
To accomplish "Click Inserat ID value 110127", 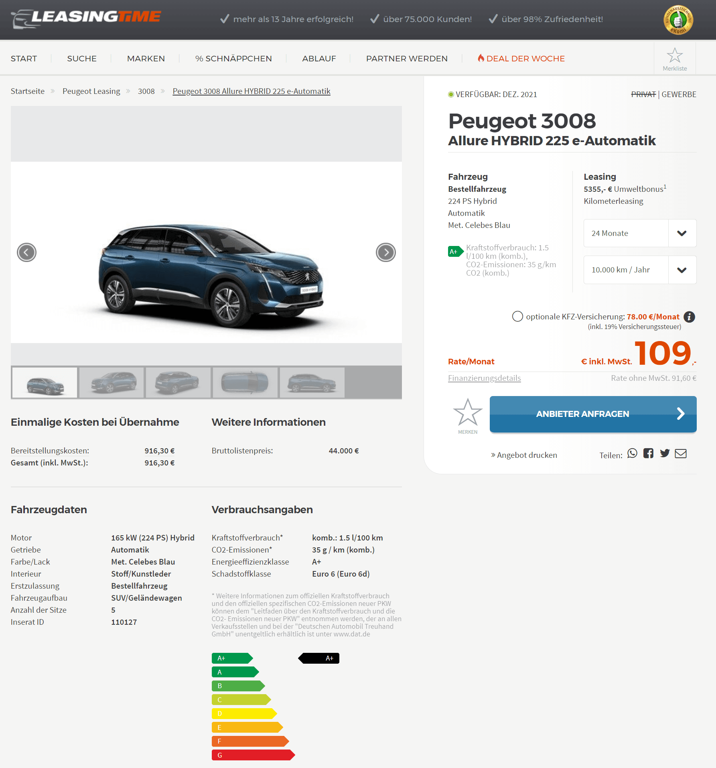I will [124, 622].
